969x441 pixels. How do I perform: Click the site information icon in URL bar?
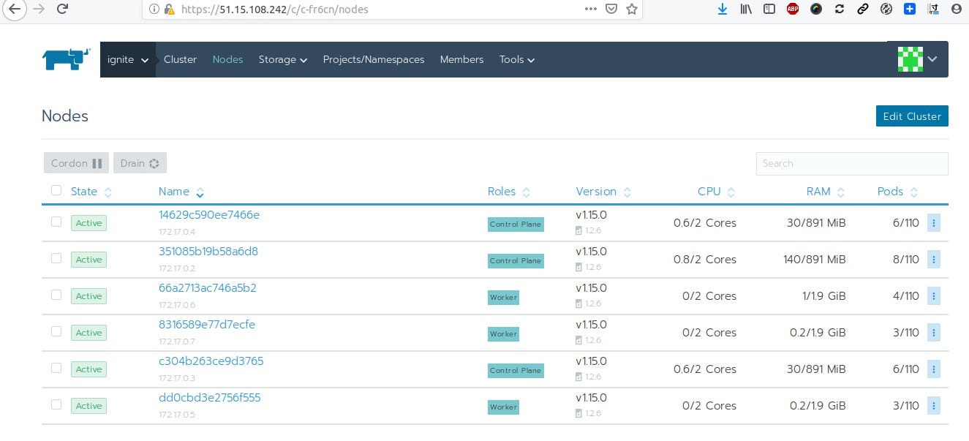tap(154, 10)
